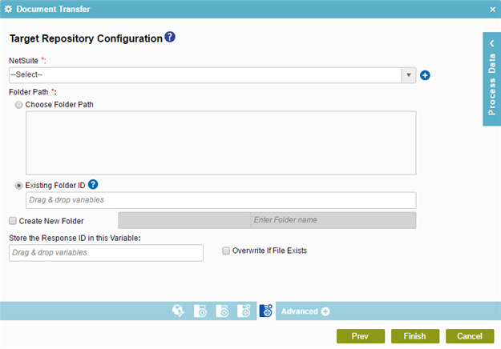
Task: Click the Document Transfer gear icon
Action: pyautogui.click(x=8, y=9)
